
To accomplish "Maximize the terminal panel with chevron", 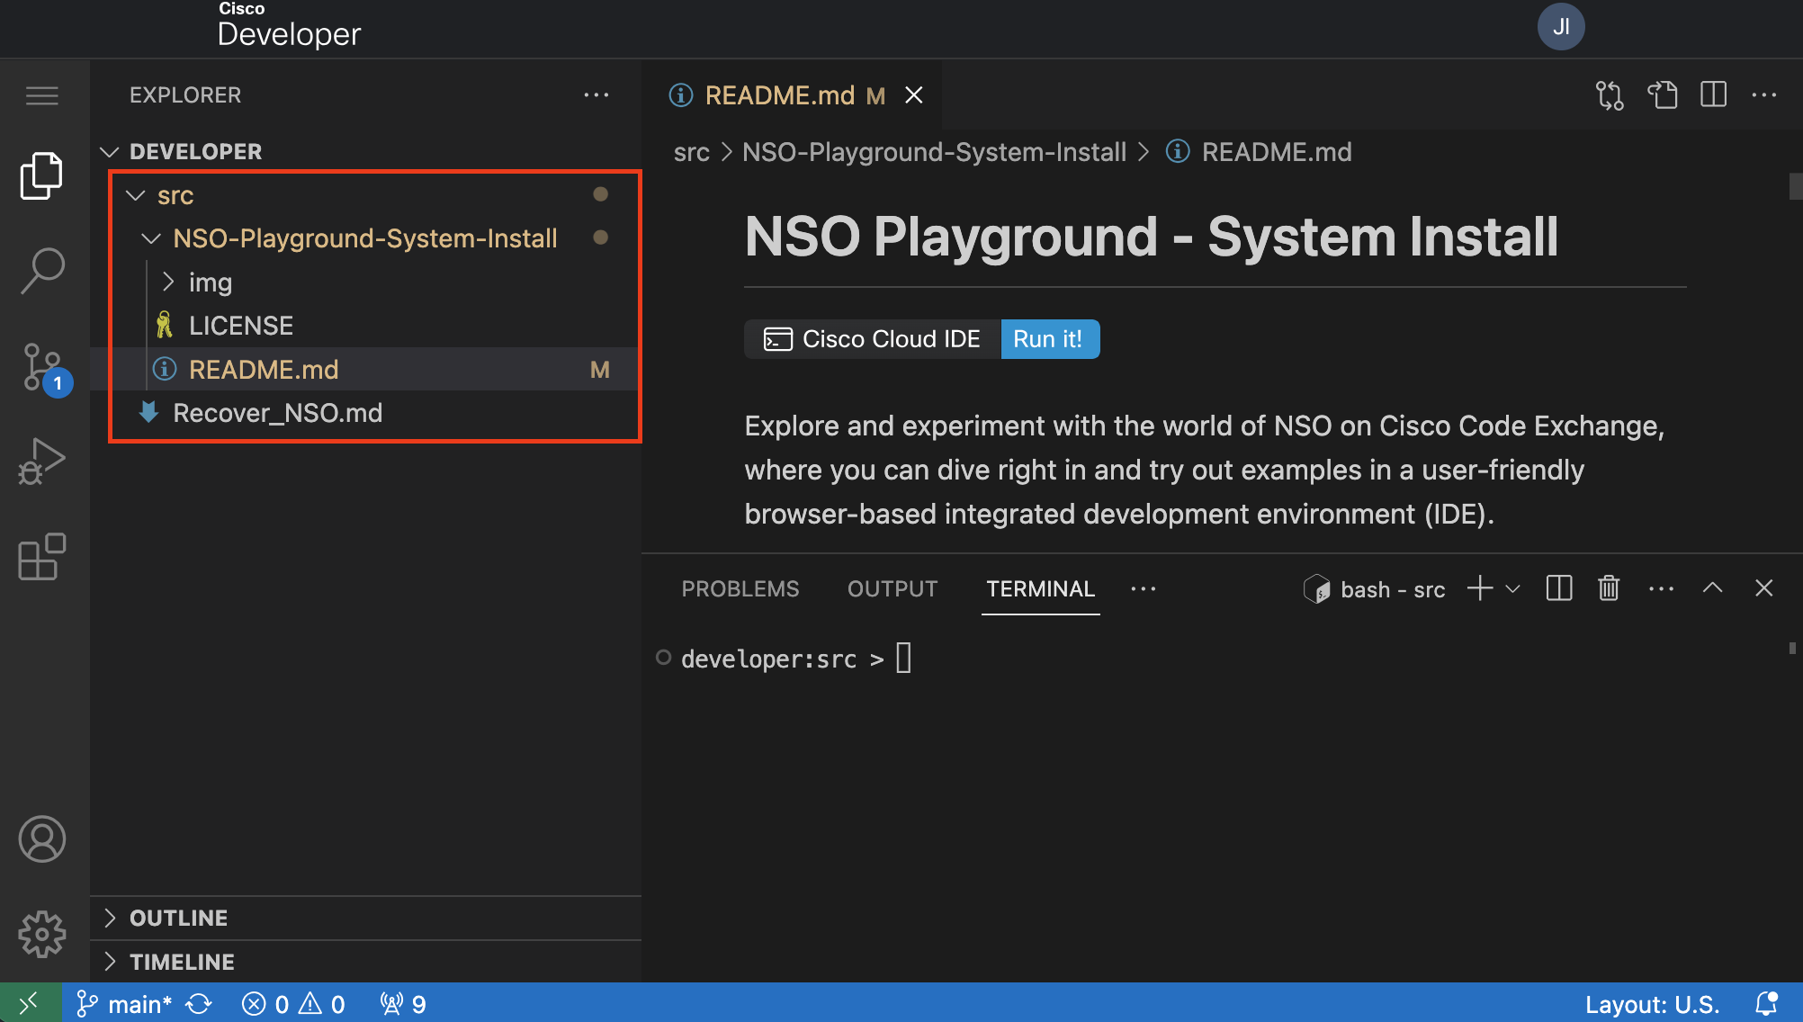I will point(1712,588).
